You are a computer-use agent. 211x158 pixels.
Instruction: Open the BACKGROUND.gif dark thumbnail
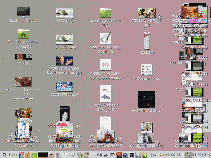(146, 99)
